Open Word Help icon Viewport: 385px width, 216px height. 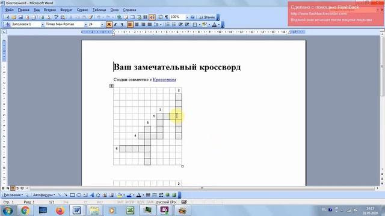pyautogui.click(x=192, y=17)
